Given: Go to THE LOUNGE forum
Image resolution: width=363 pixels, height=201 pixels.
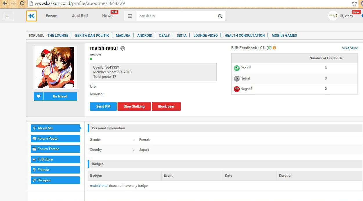Looking at the screenshot, I should 58,35.
